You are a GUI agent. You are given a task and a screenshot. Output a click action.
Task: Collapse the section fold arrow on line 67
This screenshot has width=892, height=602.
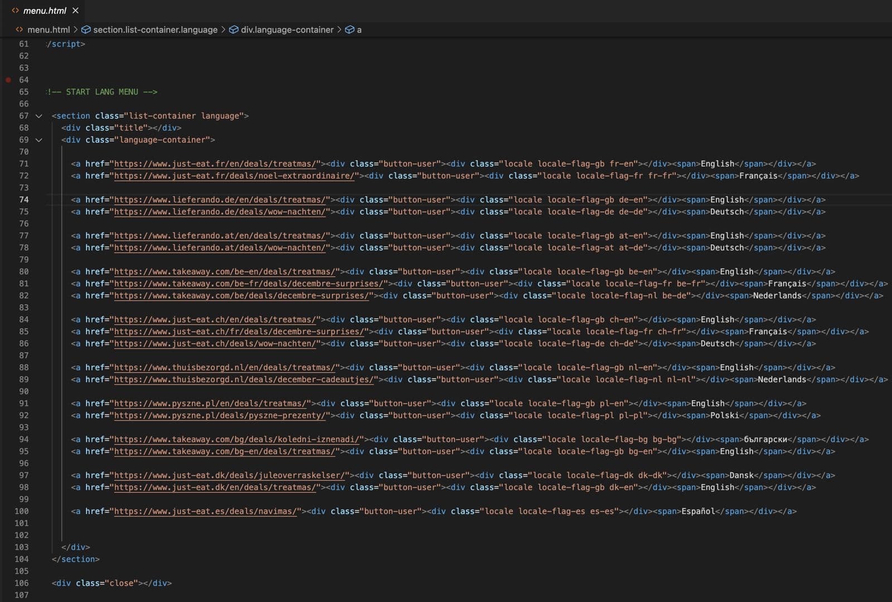click(38, 116)
